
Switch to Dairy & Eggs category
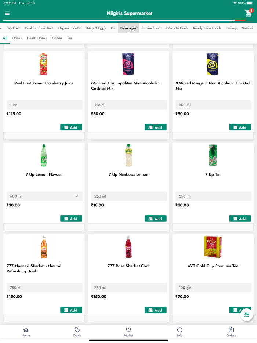95,28
